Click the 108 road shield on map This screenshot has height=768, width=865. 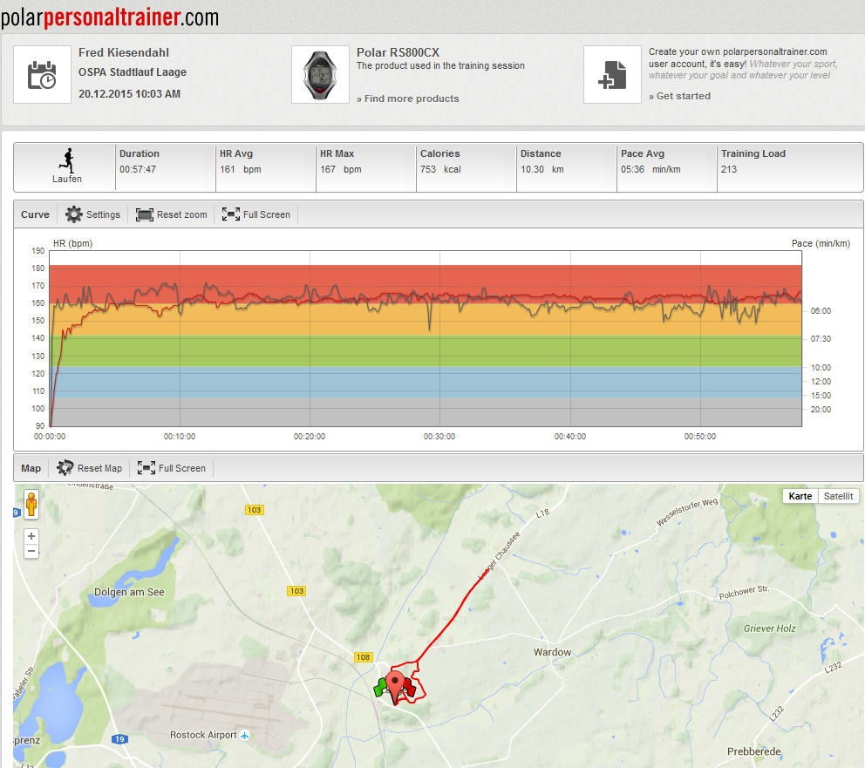click(x=363, y=657)
